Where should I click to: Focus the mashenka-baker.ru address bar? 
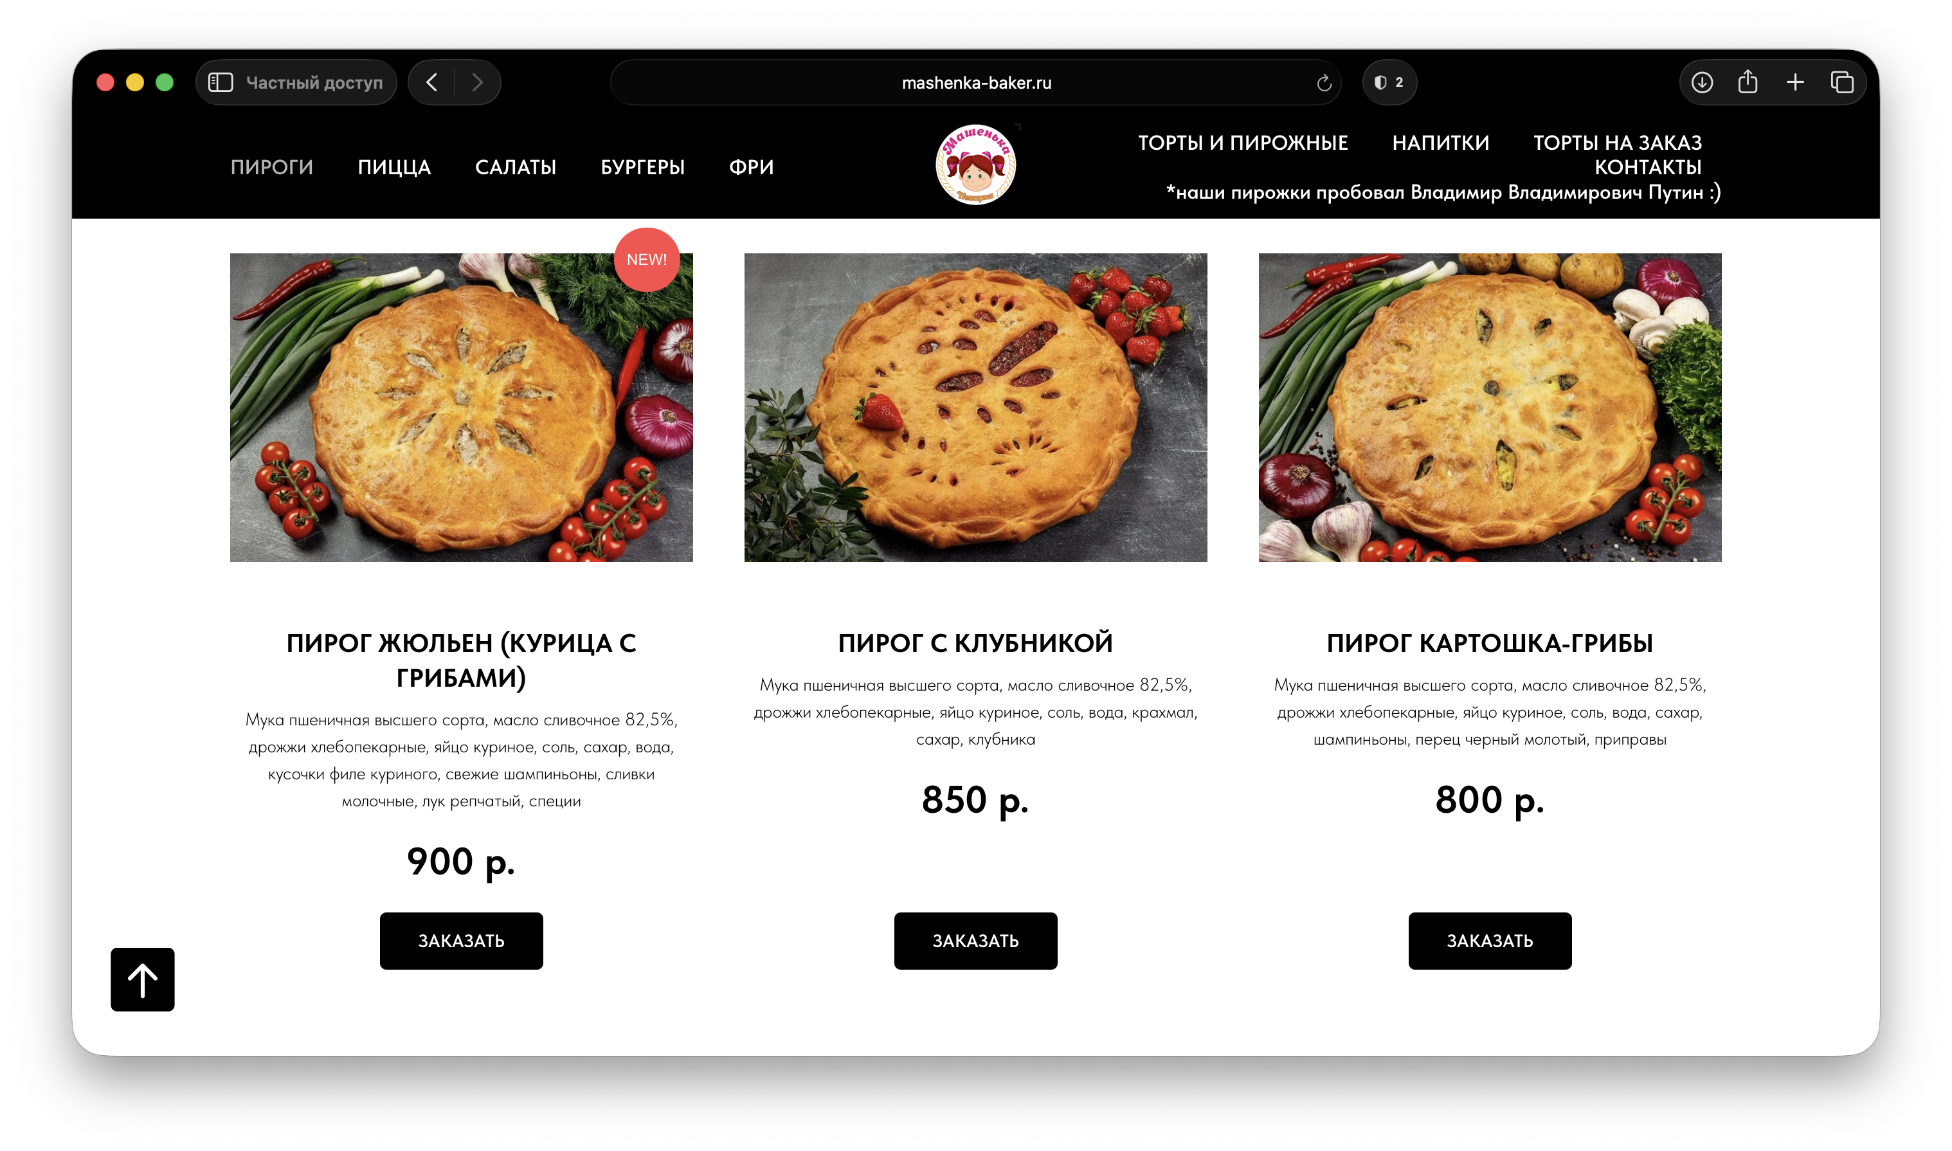[975, 82]
